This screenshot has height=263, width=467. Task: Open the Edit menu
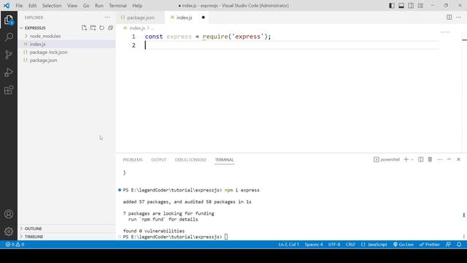click(x=32, y=6)
